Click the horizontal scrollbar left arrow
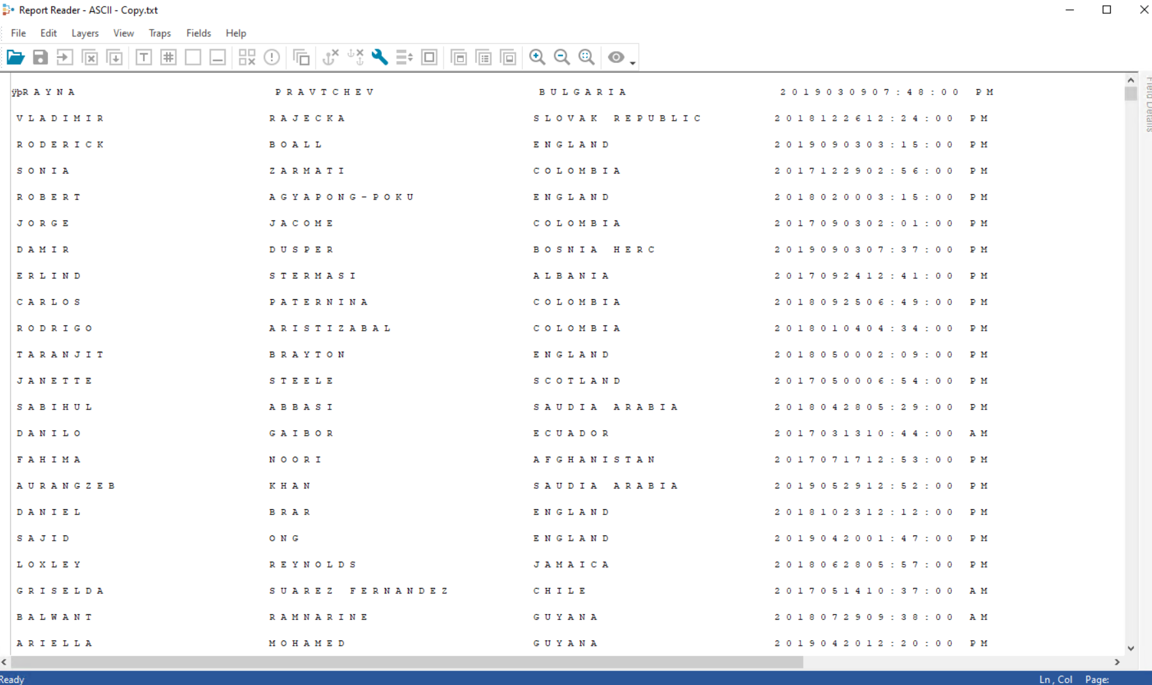The width and height of the screenshot is (1152, 685). 5,662
